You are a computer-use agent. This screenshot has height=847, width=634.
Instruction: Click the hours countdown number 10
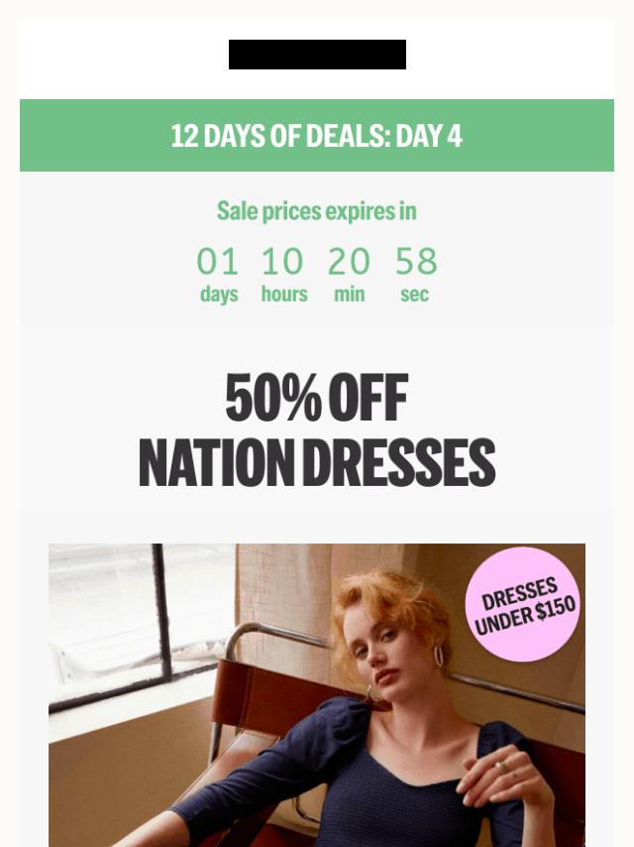[282, 262]
